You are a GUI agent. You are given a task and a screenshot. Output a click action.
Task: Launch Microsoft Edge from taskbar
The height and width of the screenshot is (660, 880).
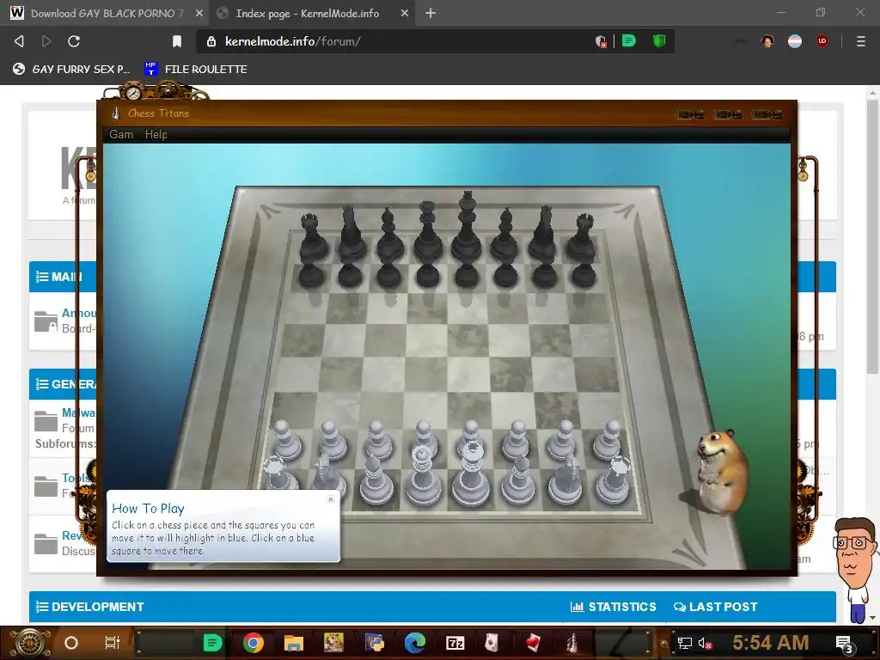pyautogui.click(x=415, y=643)
